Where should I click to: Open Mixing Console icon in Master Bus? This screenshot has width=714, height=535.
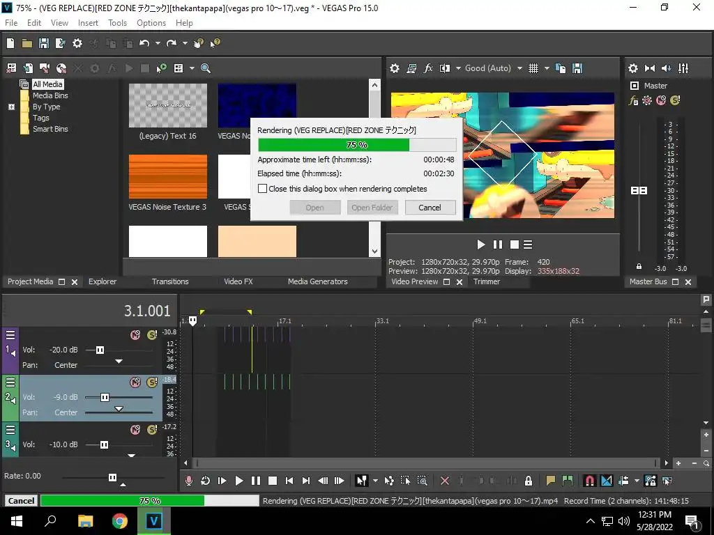[x=683, y=68]
